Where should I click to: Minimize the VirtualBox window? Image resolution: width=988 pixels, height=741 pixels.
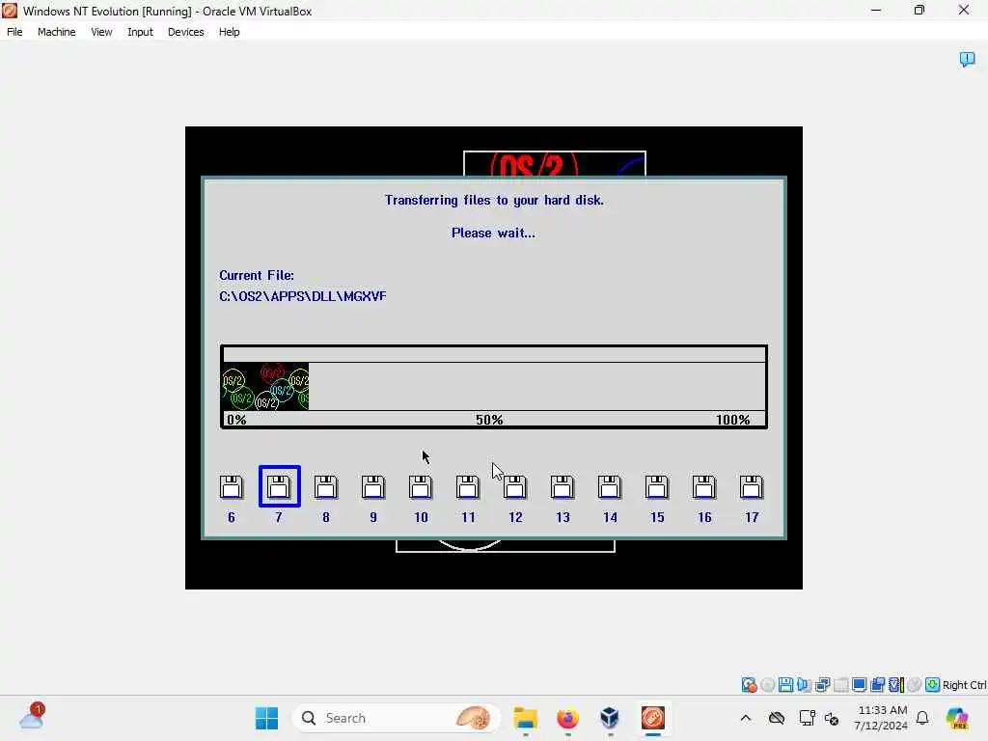[876, 10]
